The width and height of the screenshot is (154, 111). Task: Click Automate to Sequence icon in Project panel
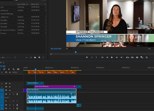[27, 58]
